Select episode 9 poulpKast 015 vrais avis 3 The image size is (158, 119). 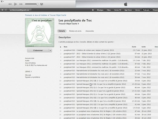tap(108, 77)
